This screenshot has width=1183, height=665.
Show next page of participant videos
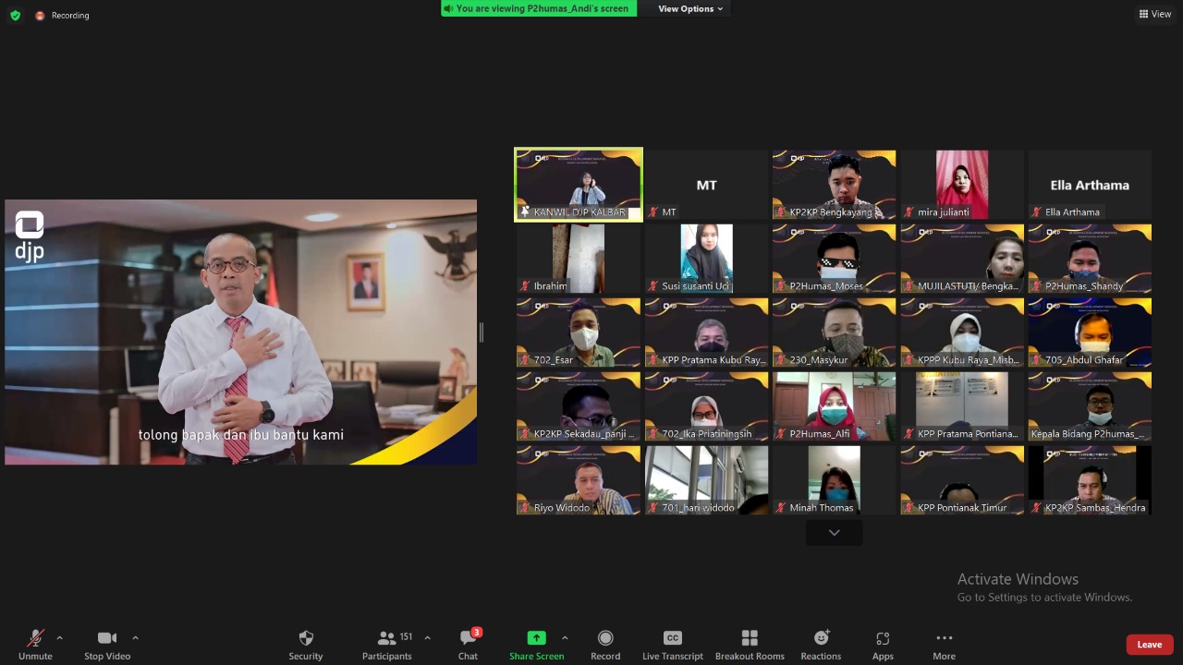click(x=834, y=533)
